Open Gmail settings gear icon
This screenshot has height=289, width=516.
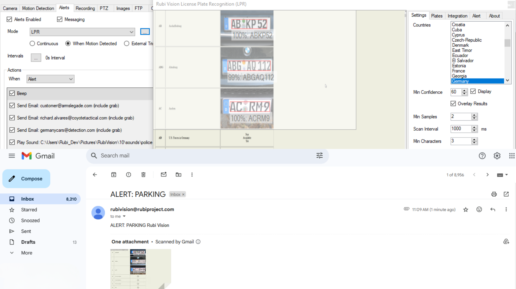497,156
